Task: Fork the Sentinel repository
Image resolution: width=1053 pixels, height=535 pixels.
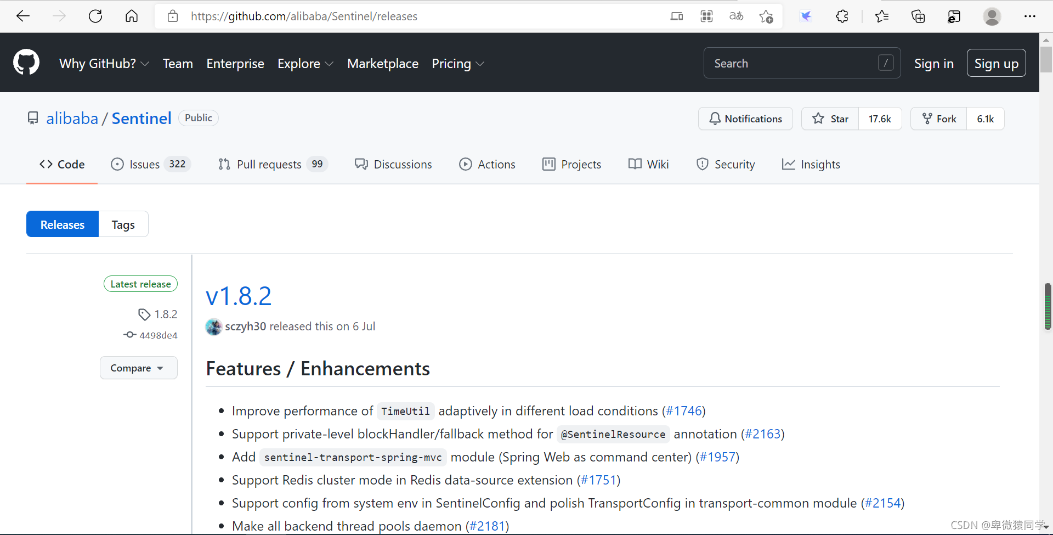Action: coord(938,119)
